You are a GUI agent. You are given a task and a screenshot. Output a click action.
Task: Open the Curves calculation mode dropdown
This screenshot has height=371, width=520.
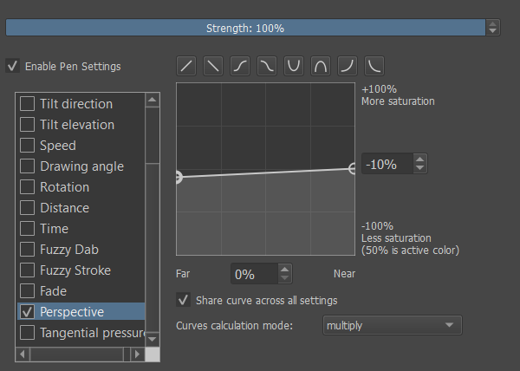point(391,325)
